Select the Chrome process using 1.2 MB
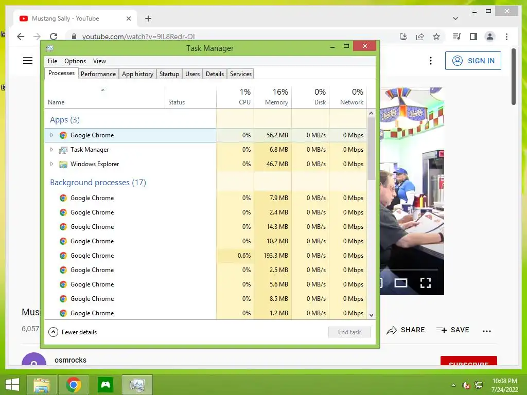This screenshot has height=395, width=527. [206, 313]
